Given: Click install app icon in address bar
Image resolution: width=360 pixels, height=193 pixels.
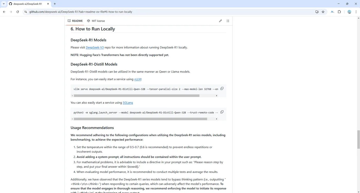Looking at the screenshot, I should (317, 12).
